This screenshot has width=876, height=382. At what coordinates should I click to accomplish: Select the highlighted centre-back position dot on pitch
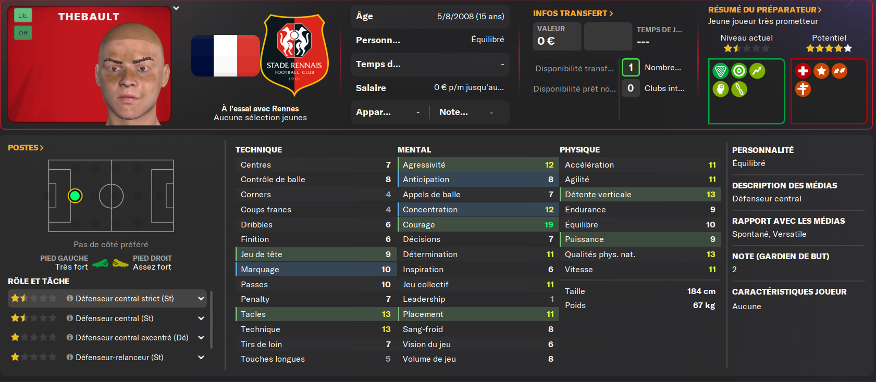[x=75, y=196]
